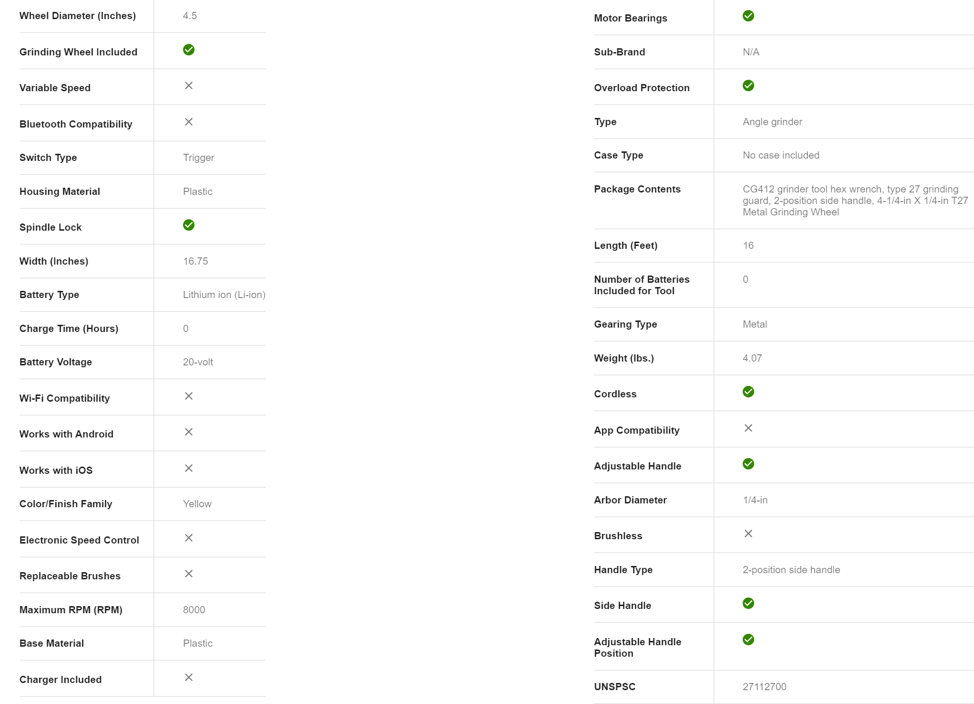Screen dimensions: 974x704
Task: Click the Package Contents description text
Action: pyautogui.click(x=855, y=201)
